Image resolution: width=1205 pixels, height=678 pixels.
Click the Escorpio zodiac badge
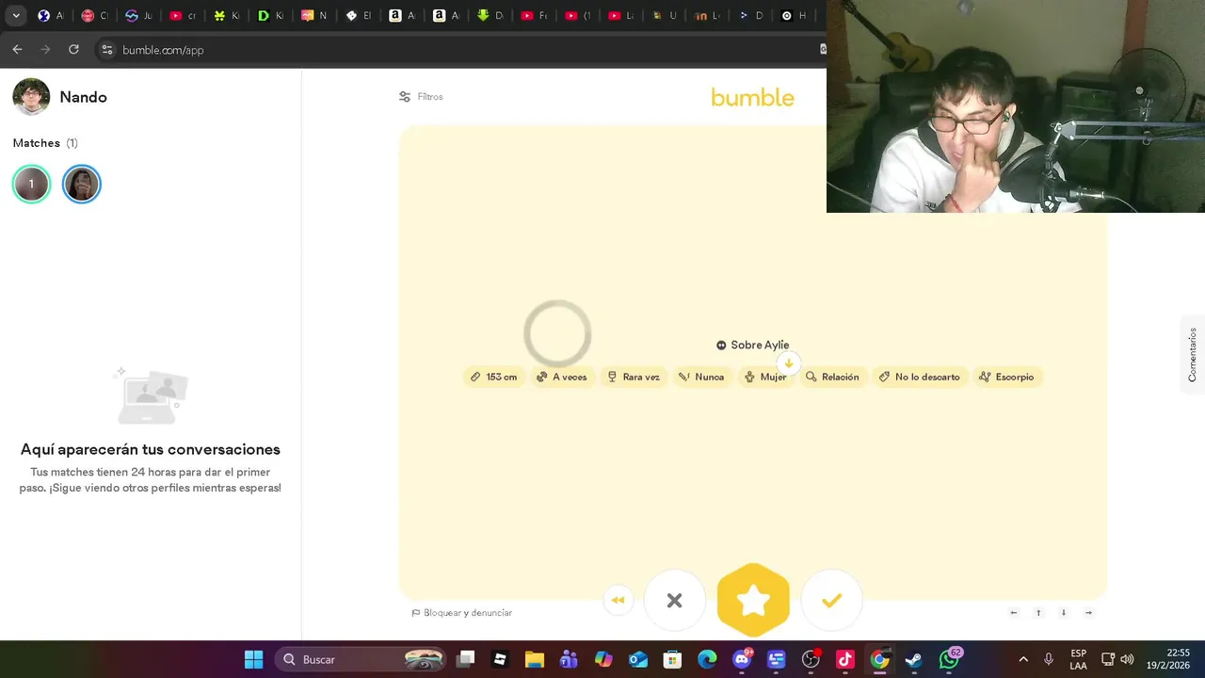coord(1007,377)
